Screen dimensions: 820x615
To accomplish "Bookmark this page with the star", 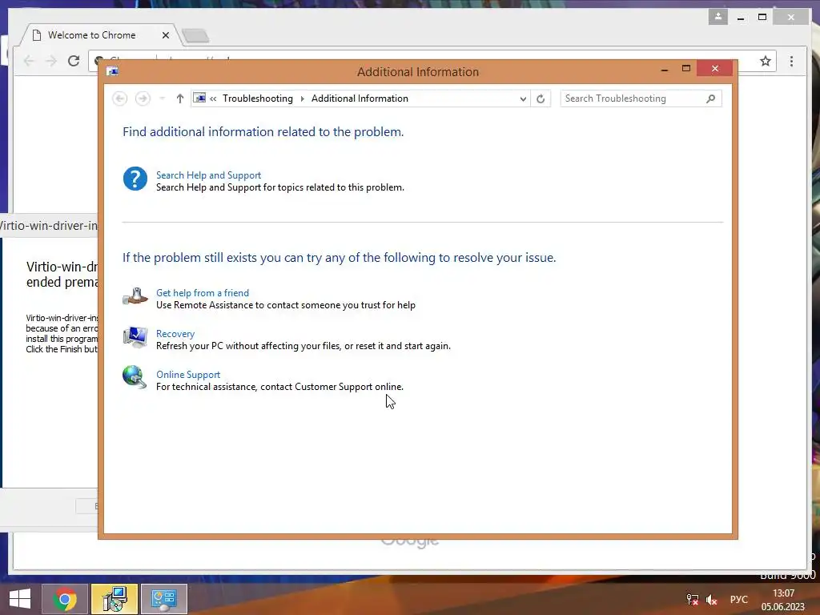I will (x=766, y=61).
